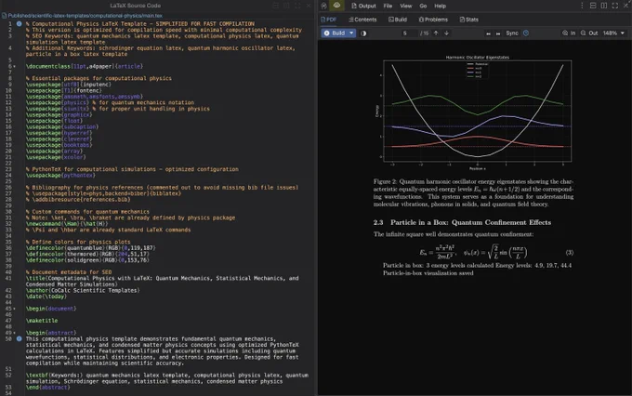Collapse the fold arrow at line 6 documentclass

15,67
